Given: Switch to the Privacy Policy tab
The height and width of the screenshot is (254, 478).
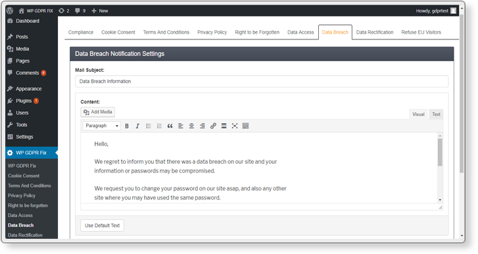Looking at the screenshot, I should (x=212, y=32).
